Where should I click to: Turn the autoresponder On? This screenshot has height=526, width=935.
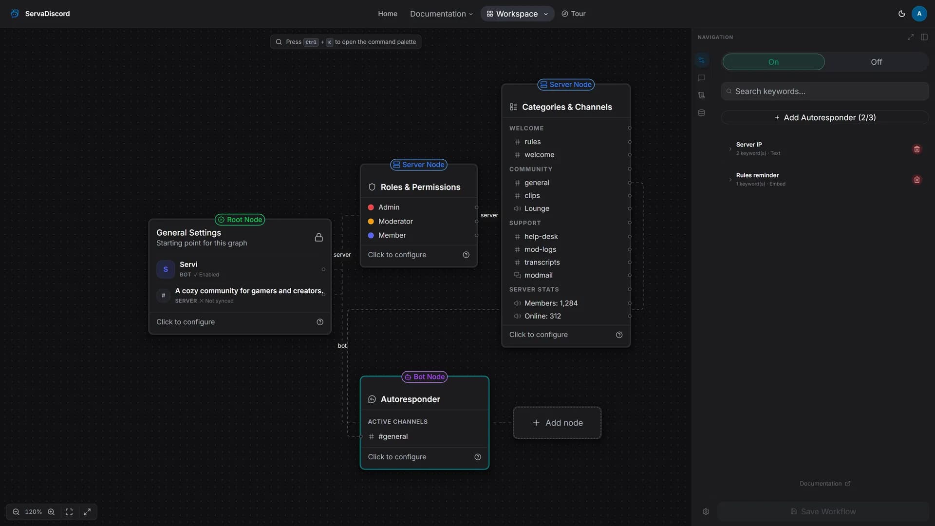pos(773,62)
